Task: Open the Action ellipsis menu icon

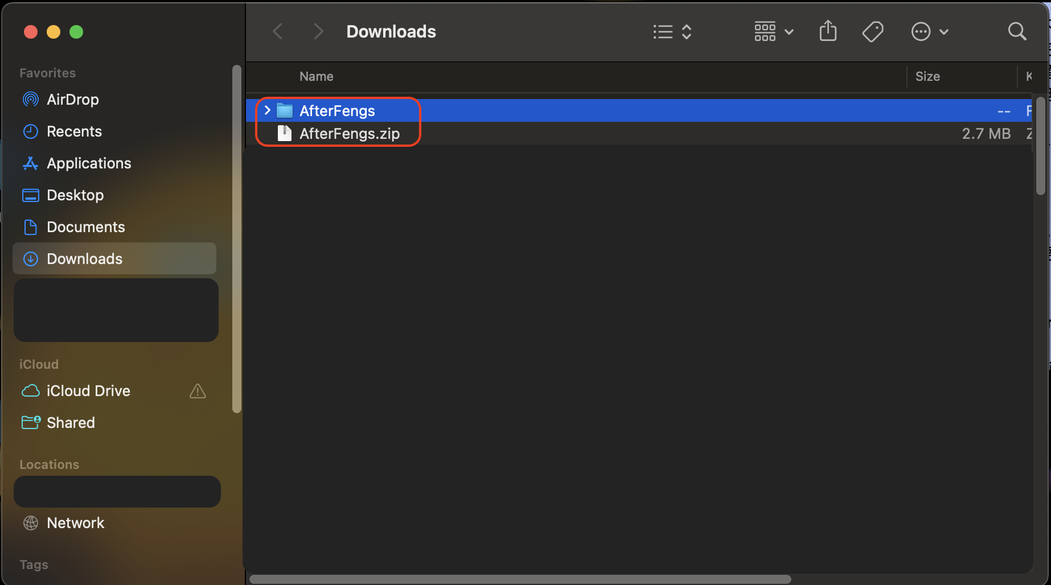Action: [x=929, y=31]
